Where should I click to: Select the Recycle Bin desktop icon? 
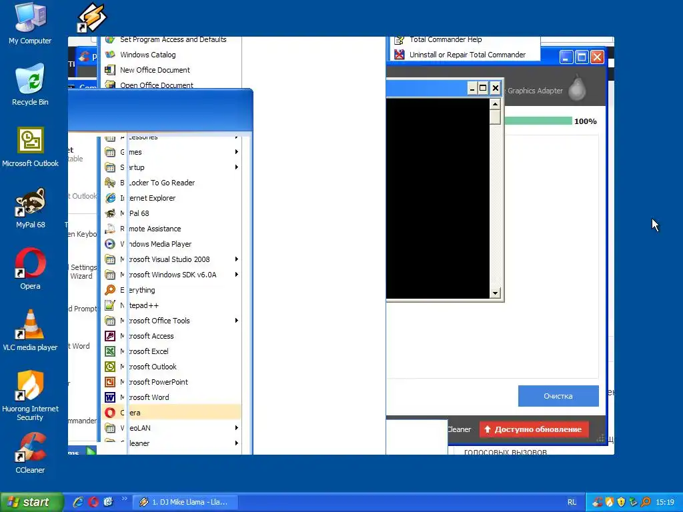pos(30,85)
